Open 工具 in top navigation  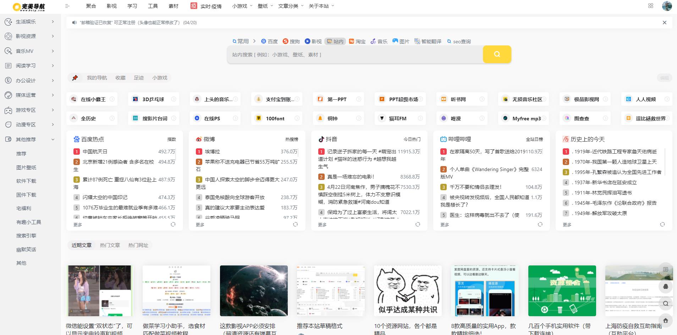(x=153, y=6)
